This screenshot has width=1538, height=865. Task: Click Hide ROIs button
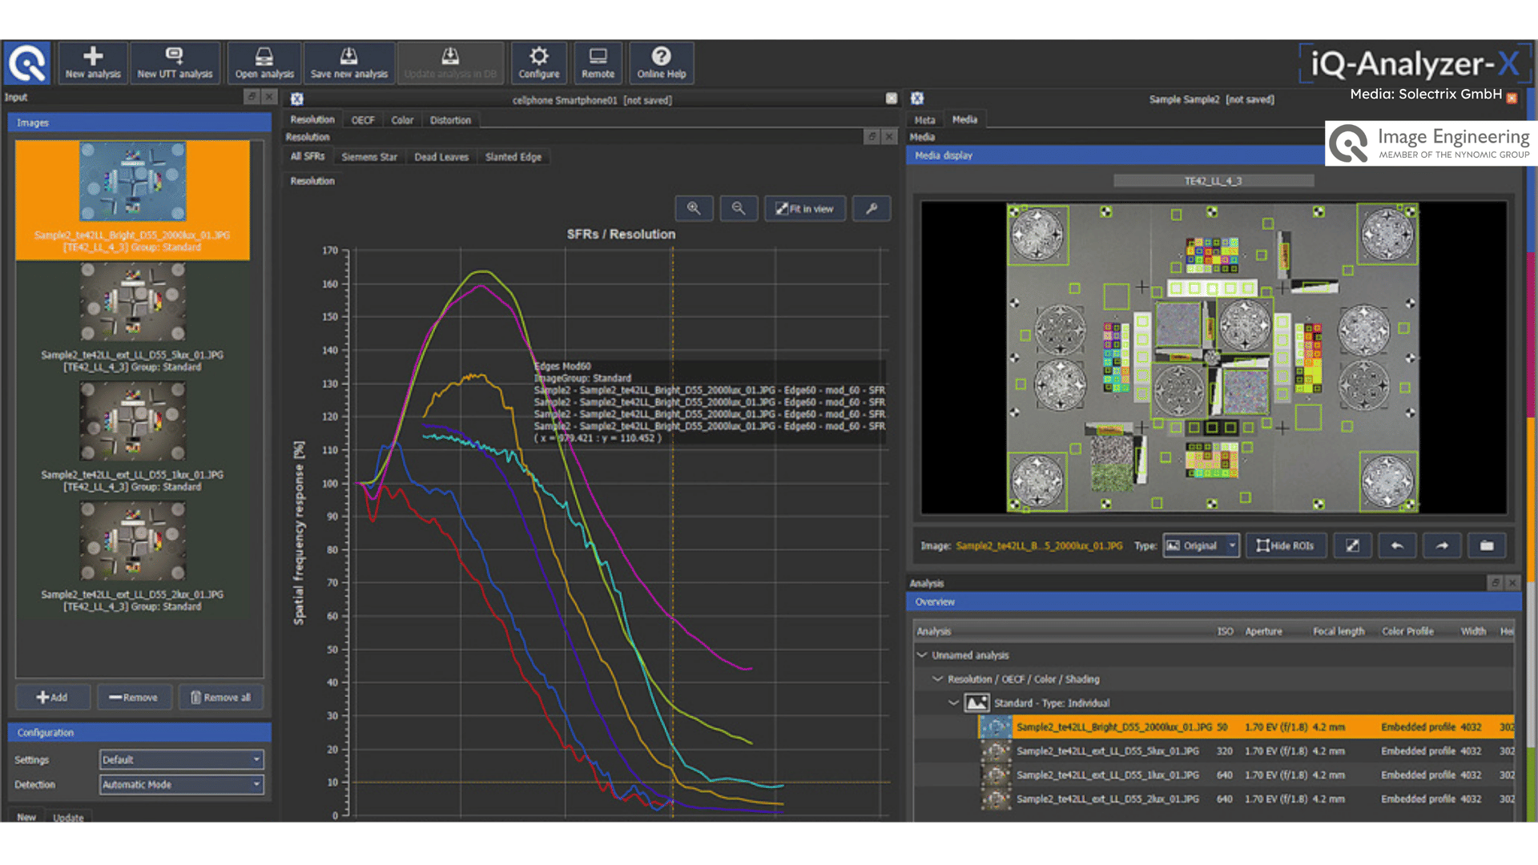(x=1286, y=545)
